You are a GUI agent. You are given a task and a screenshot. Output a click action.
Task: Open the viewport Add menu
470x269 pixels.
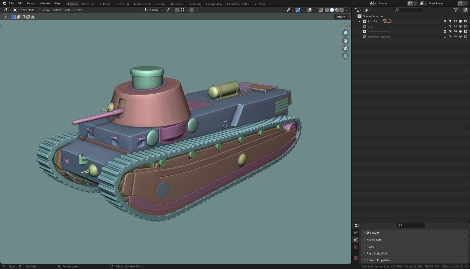click(x=67, y=10)
